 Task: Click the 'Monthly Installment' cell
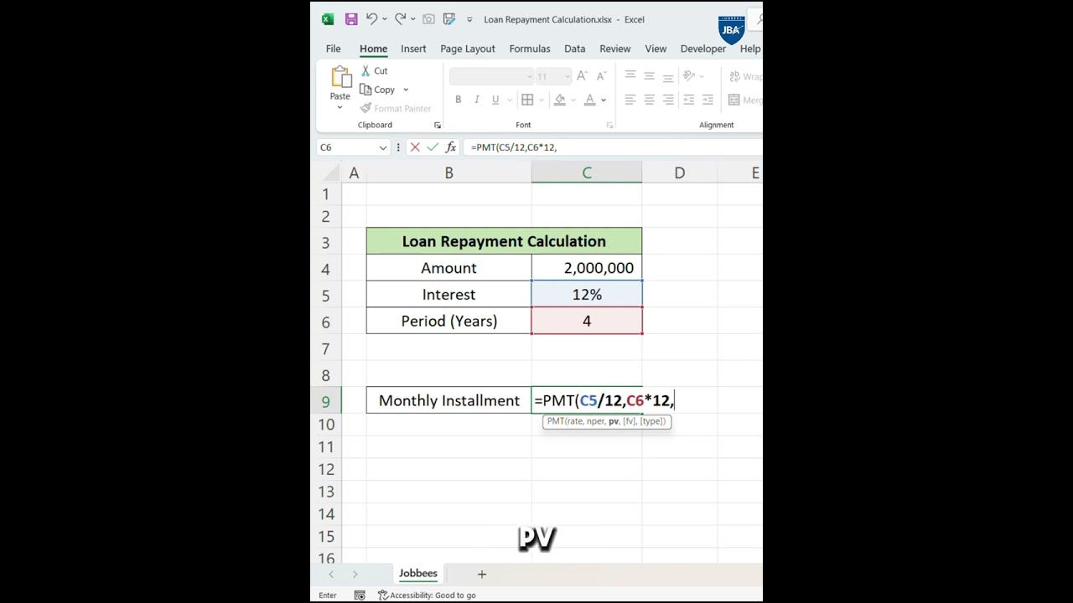(449, 400)
